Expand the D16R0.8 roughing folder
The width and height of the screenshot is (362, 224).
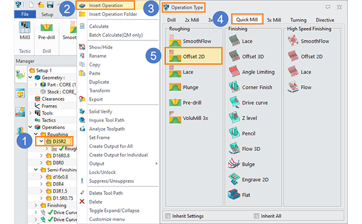click(x=41, y=156)
